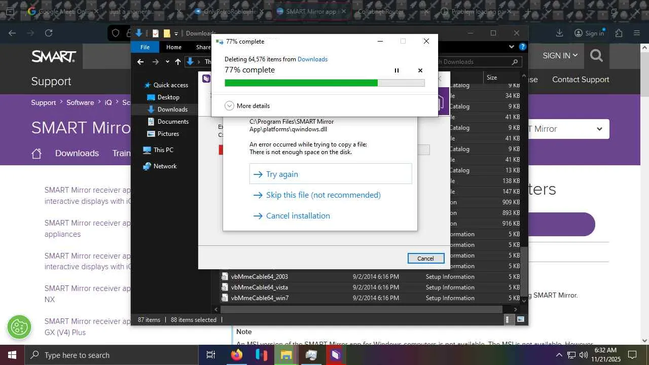The height and width of the screenshot is (365, 649).
Task: Open SIGN IN dropdown on SMART site
Action: click(560, 56)
